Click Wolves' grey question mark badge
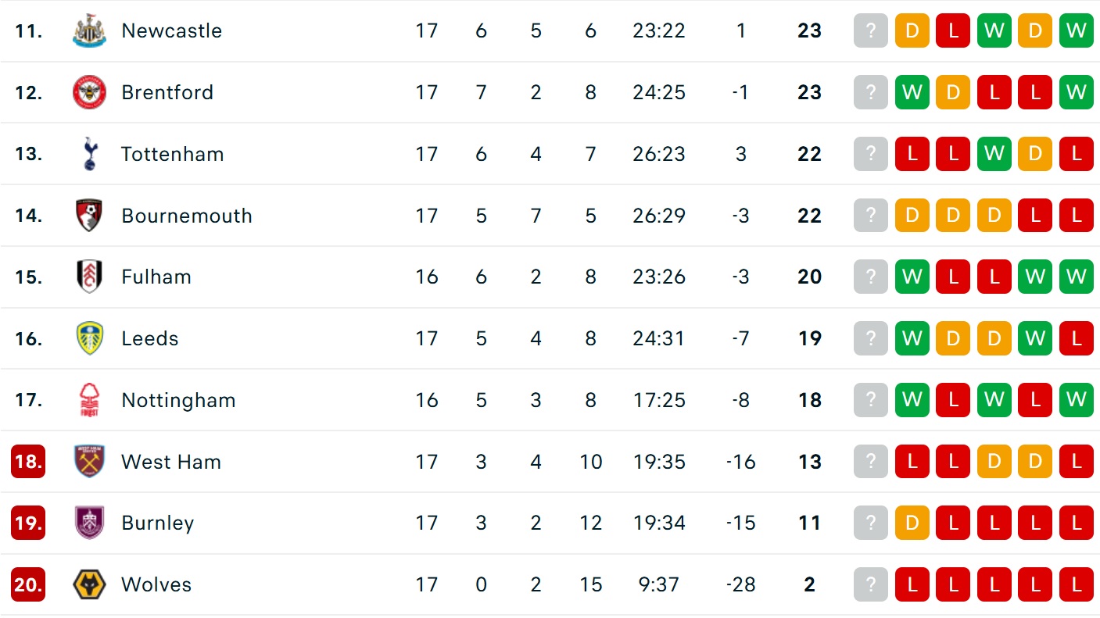 871,584
